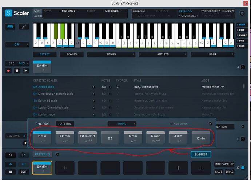Change the CHORD NO... keys-lock option

tap(188, 16)
